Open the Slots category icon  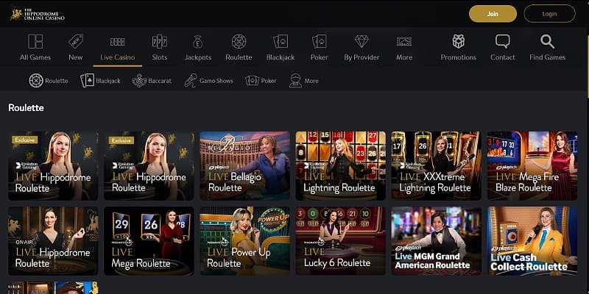click(159, 42)
